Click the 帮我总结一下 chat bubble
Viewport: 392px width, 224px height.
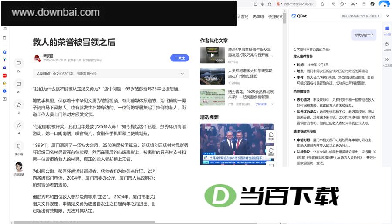[x=364, y=35]
